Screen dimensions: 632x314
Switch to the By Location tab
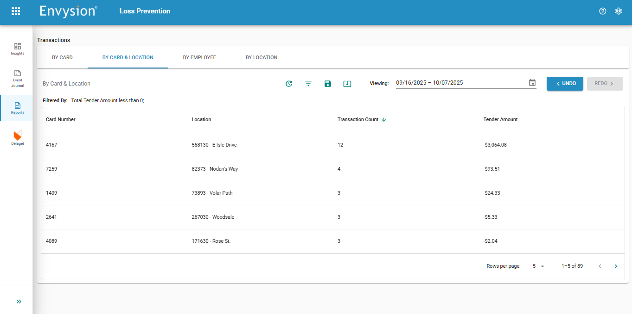coord(262,58)
